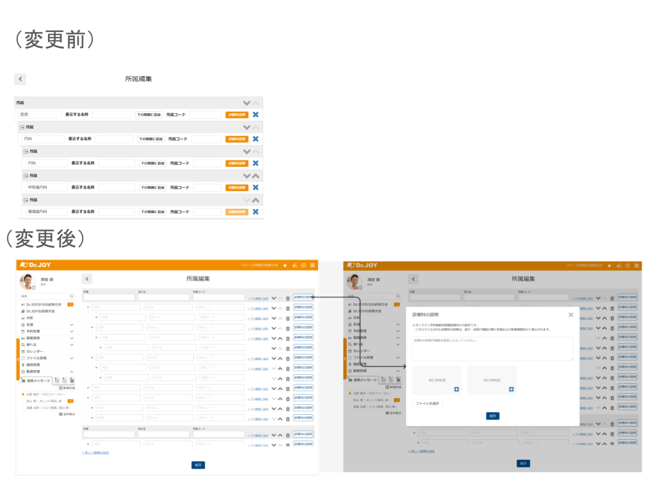Open カレンダー from the left sidebar

tap(35, 352)
